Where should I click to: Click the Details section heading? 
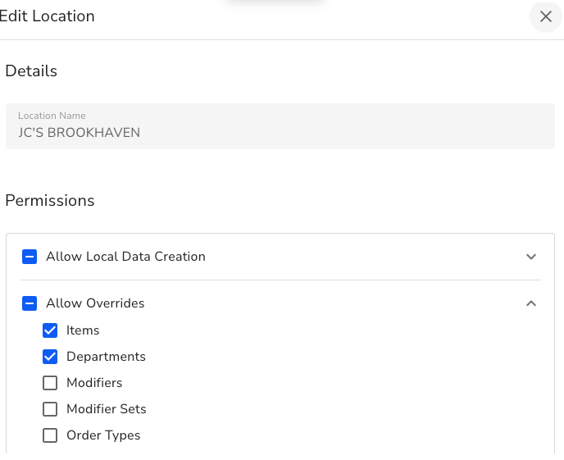pos(31,71)
